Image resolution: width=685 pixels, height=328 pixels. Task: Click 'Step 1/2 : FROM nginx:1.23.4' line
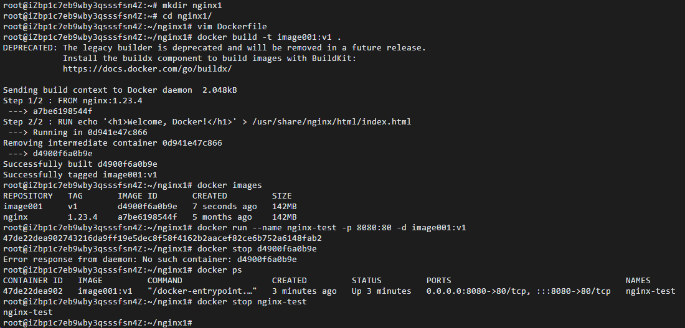(72, 100)
